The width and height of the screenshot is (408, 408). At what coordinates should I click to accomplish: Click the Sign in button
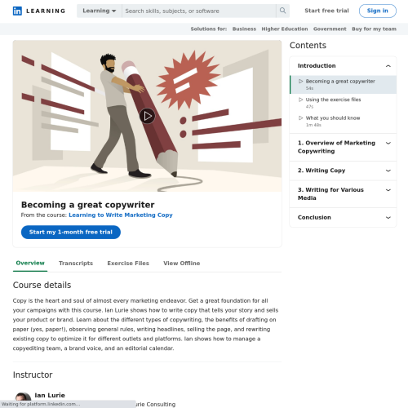click(378, 11)
